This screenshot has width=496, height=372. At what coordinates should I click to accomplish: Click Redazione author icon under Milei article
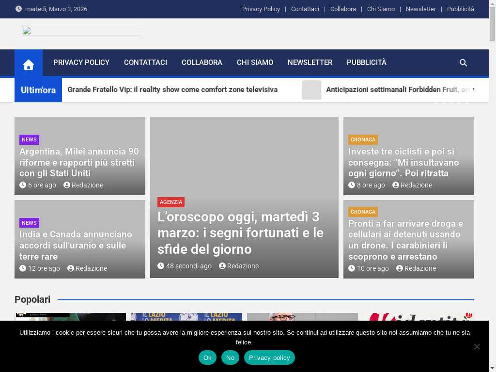point(67,185)
